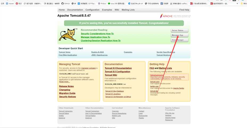Screen dimensions: 247x128
Task: Click Find Help in navigation bar
Action: pos(184,10)
